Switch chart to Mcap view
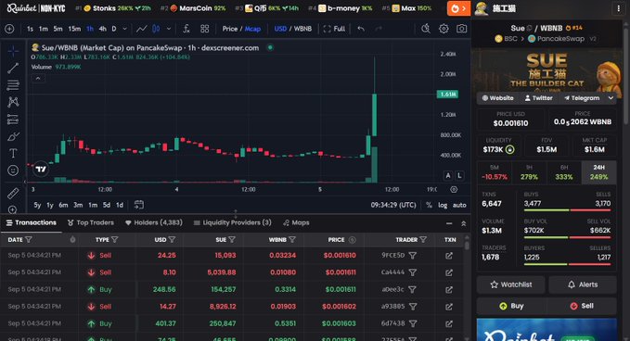This screenshot has width=630, height=341. [252, 29]
